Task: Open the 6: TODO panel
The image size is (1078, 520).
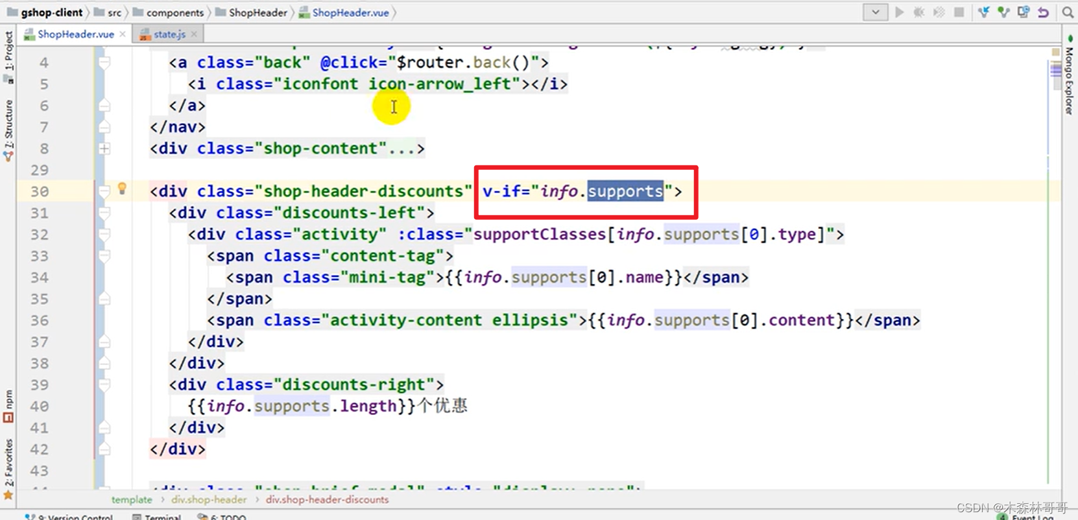Action: pos(222,517)
